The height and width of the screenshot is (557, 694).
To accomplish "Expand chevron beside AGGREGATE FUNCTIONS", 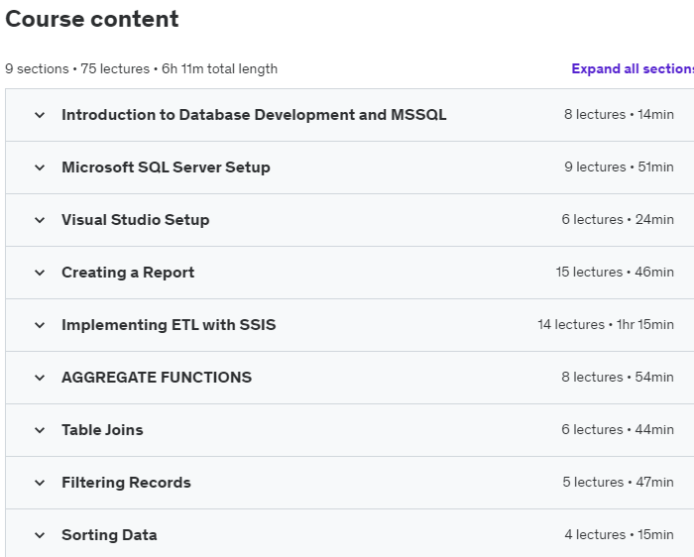I will [40, 378].
